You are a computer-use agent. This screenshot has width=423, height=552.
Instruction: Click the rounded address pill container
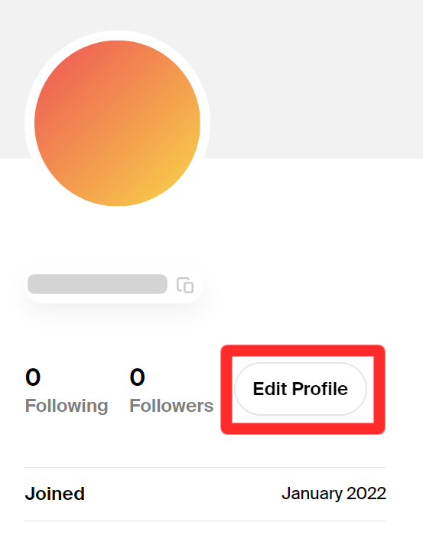coord(114,285)
